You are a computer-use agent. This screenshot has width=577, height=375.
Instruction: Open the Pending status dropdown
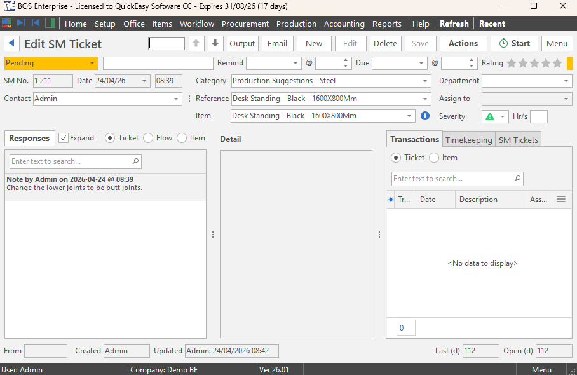point(92,63)
